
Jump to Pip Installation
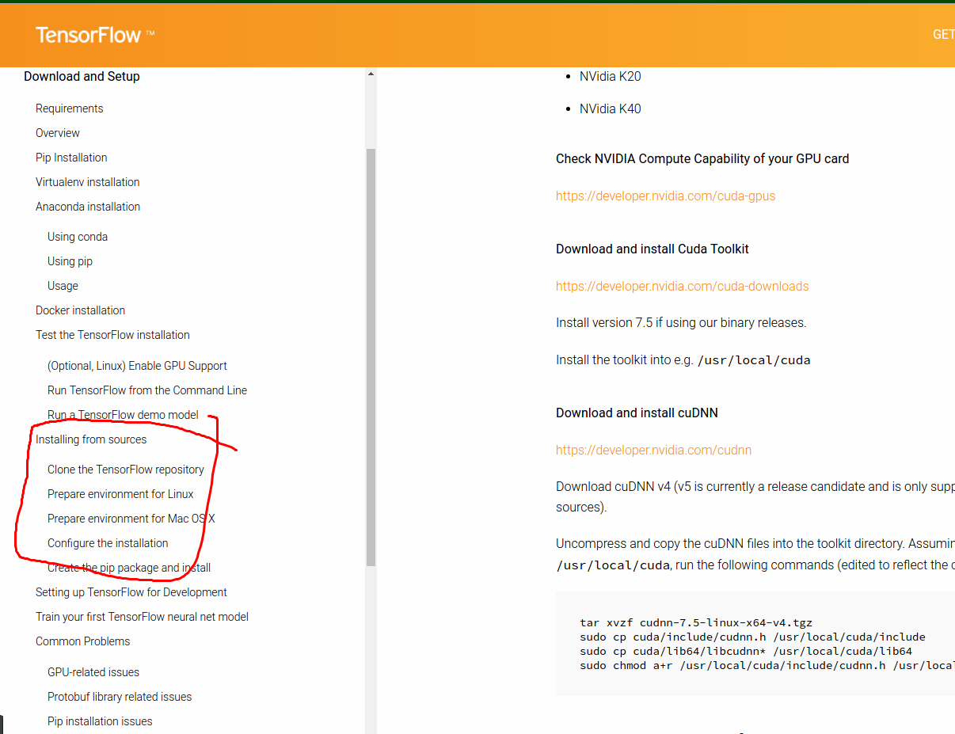click(71, 158)
